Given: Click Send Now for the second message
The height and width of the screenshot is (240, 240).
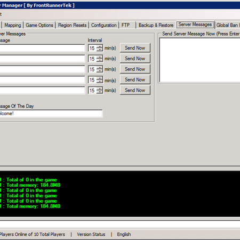Looking at the screenshot, I should (x=135, y=58).
